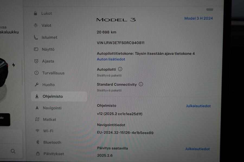Select the Turvallisuus safety icon
This screenshot has height=162, width=244.
point(36,73)
